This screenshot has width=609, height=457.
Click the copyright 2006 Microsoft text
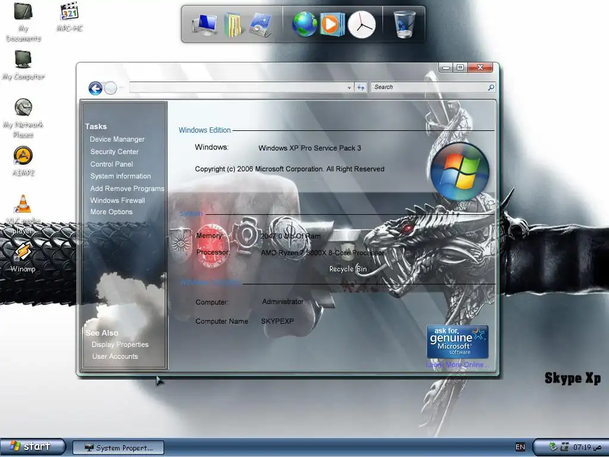[290, 169]
